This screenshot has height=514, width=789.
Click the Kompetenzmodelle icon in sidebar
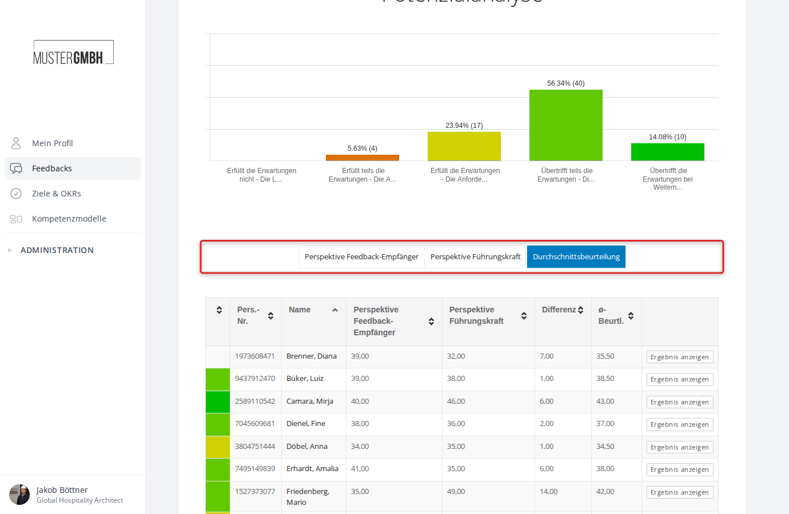point(16,219)
